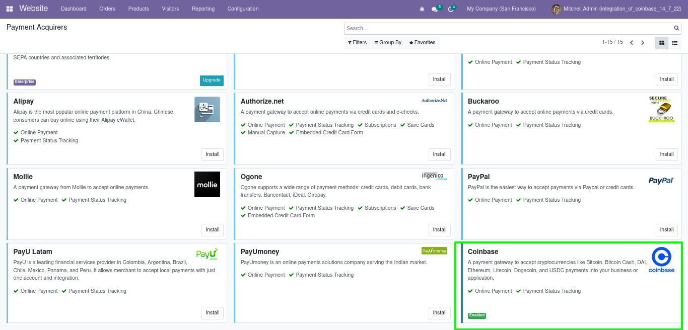This screenshot has height=330, width=688.
Task: Click Subscriptions in the Ogone card
Action: [x=380, y=208]
